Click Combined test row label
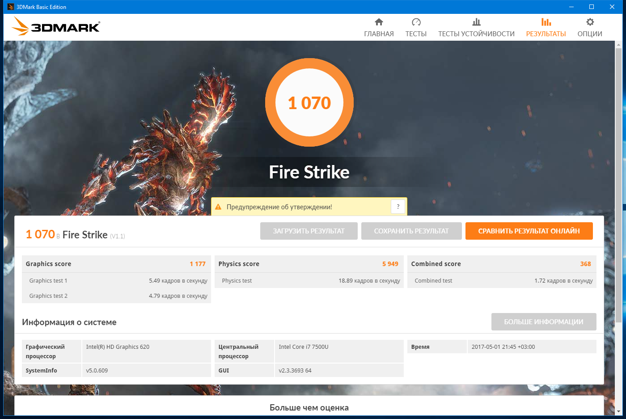This screenshot has width=626, height=419. point(433,281)
